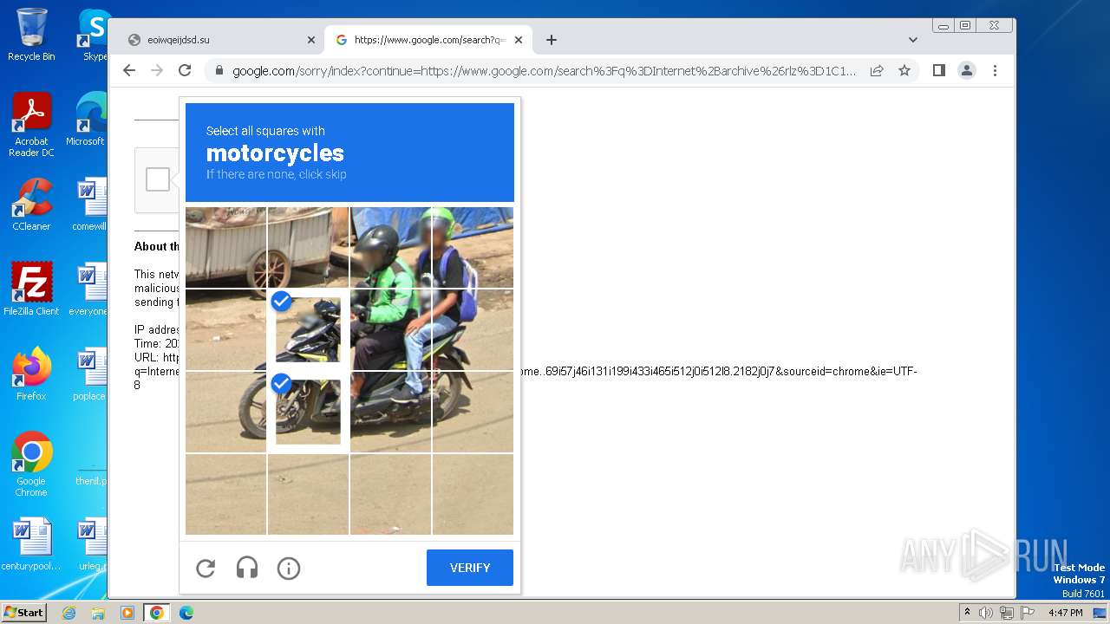Switch to the eoiwqeijdsd.su tab
The width and height of the screenshot is (1110, 624).
[x=220, y=40]
